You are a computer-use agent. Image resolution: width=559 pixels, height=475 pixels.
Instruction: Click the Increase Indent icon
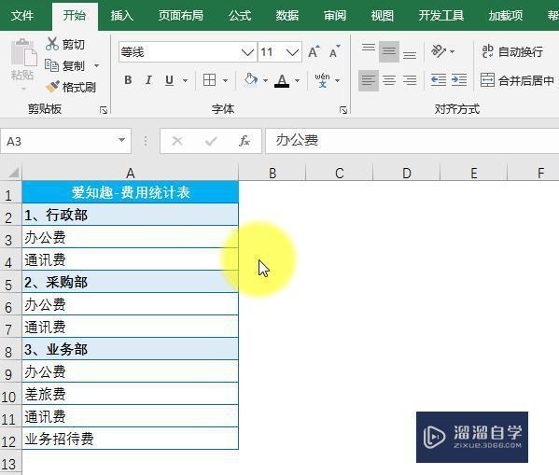[459, 80]
